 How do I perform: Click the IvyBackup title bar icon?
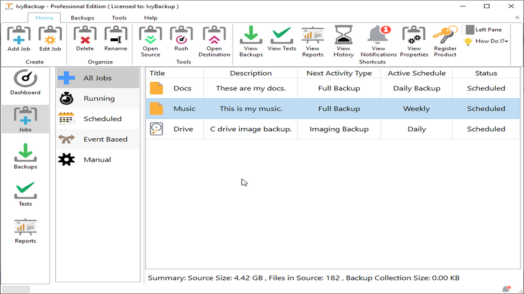click(x=9, y=6)
